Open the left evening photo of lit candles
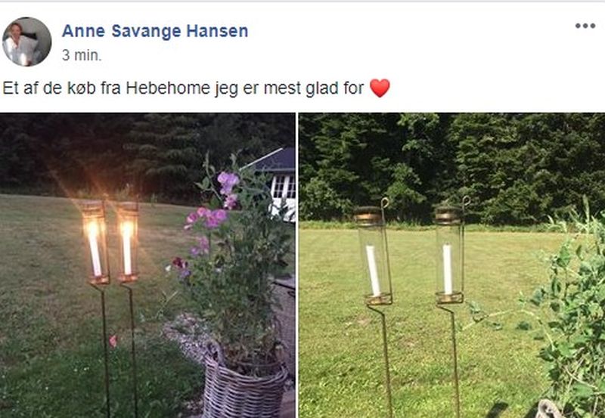Screen dimensions: 605x418 pyautogui.click(x=147, y=265)
